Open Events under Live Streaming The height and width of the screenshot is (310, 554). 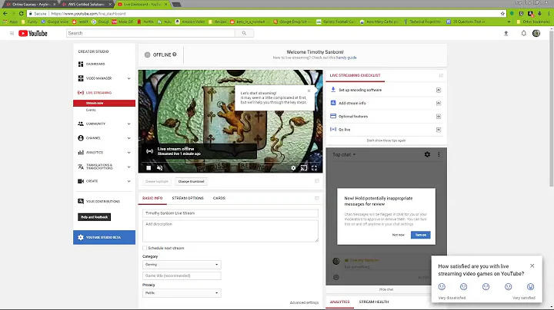click(x=91, y=110)
